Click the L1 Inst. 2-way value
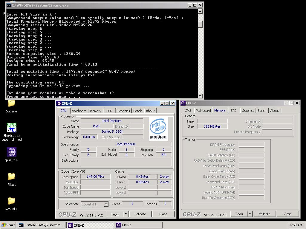Image resolution: width=306 pixels, height=229 pixels. pyautogui.click(x=164, y=182)
